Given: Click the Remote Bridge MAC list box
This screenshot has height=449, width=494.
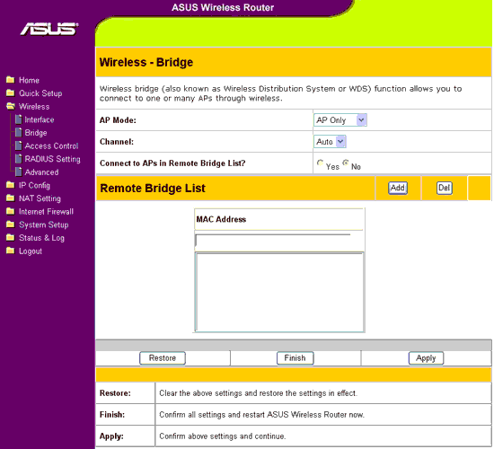Looking at the screenshot, I should click(279, 293).
